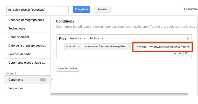Click the regex value input field
The width and height of the screenshot is (198, 104).
coord(162,47)
